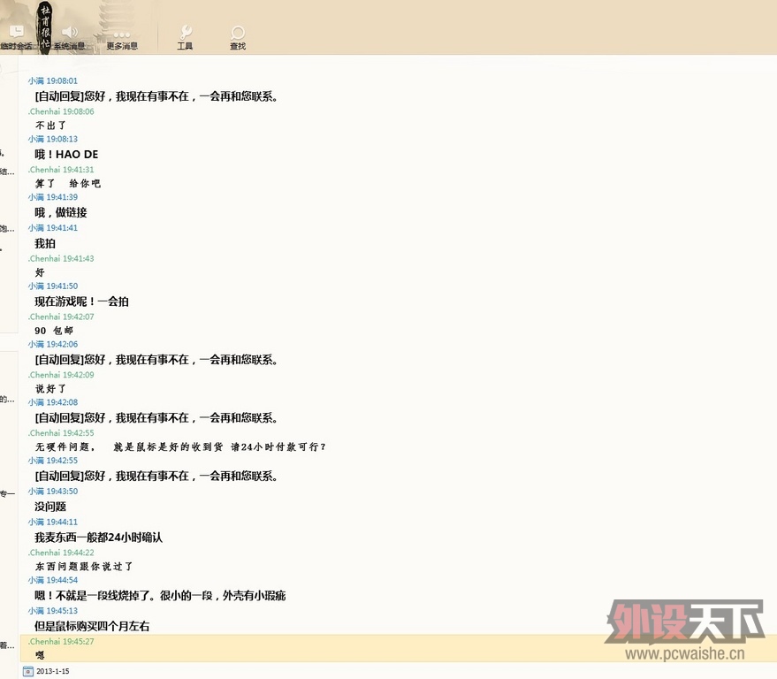Select the message starting 无硬件问题

click(x=180, y=447)
